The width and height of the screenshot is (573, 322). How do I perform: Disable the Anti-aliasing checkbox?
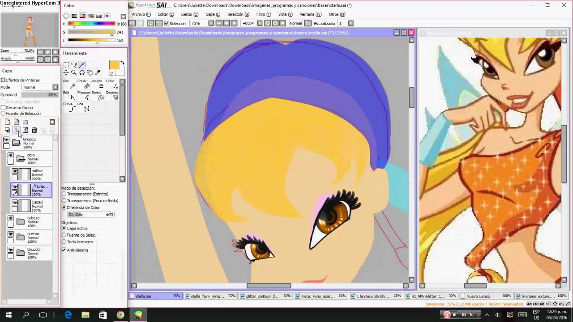click(x=64, y=250)
